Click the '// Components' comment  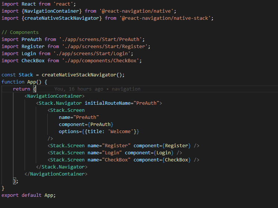(x=20, y=32)
